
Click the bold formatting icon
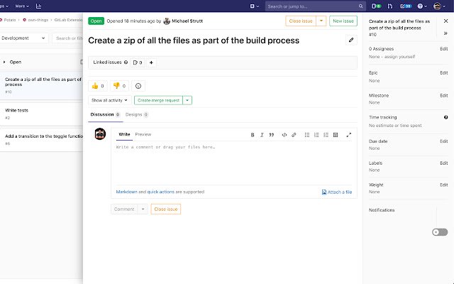tap(253, 135)
